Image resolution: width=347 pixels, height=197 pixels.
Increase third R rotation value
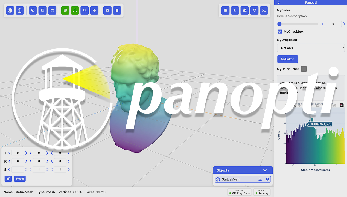coord(69,161)
